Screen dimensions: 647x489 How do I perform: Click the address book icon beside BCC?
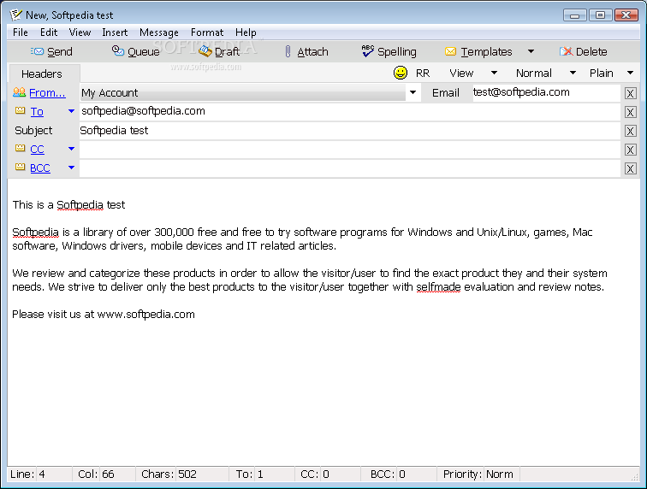tap(20, 167)
